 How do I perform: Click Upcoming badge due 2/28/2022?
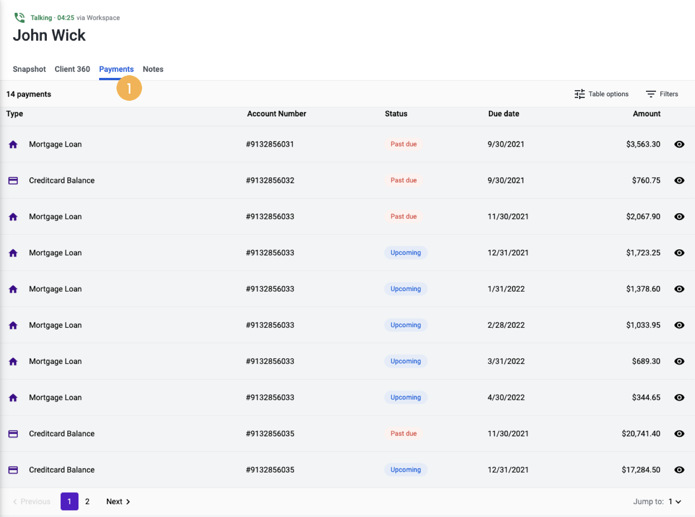[406, 325]
